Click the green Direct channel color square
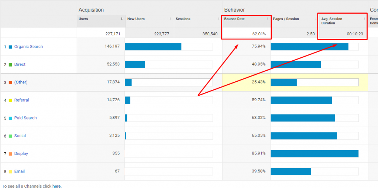Viewport: 378px width, 188px height. tap(10, 65)
